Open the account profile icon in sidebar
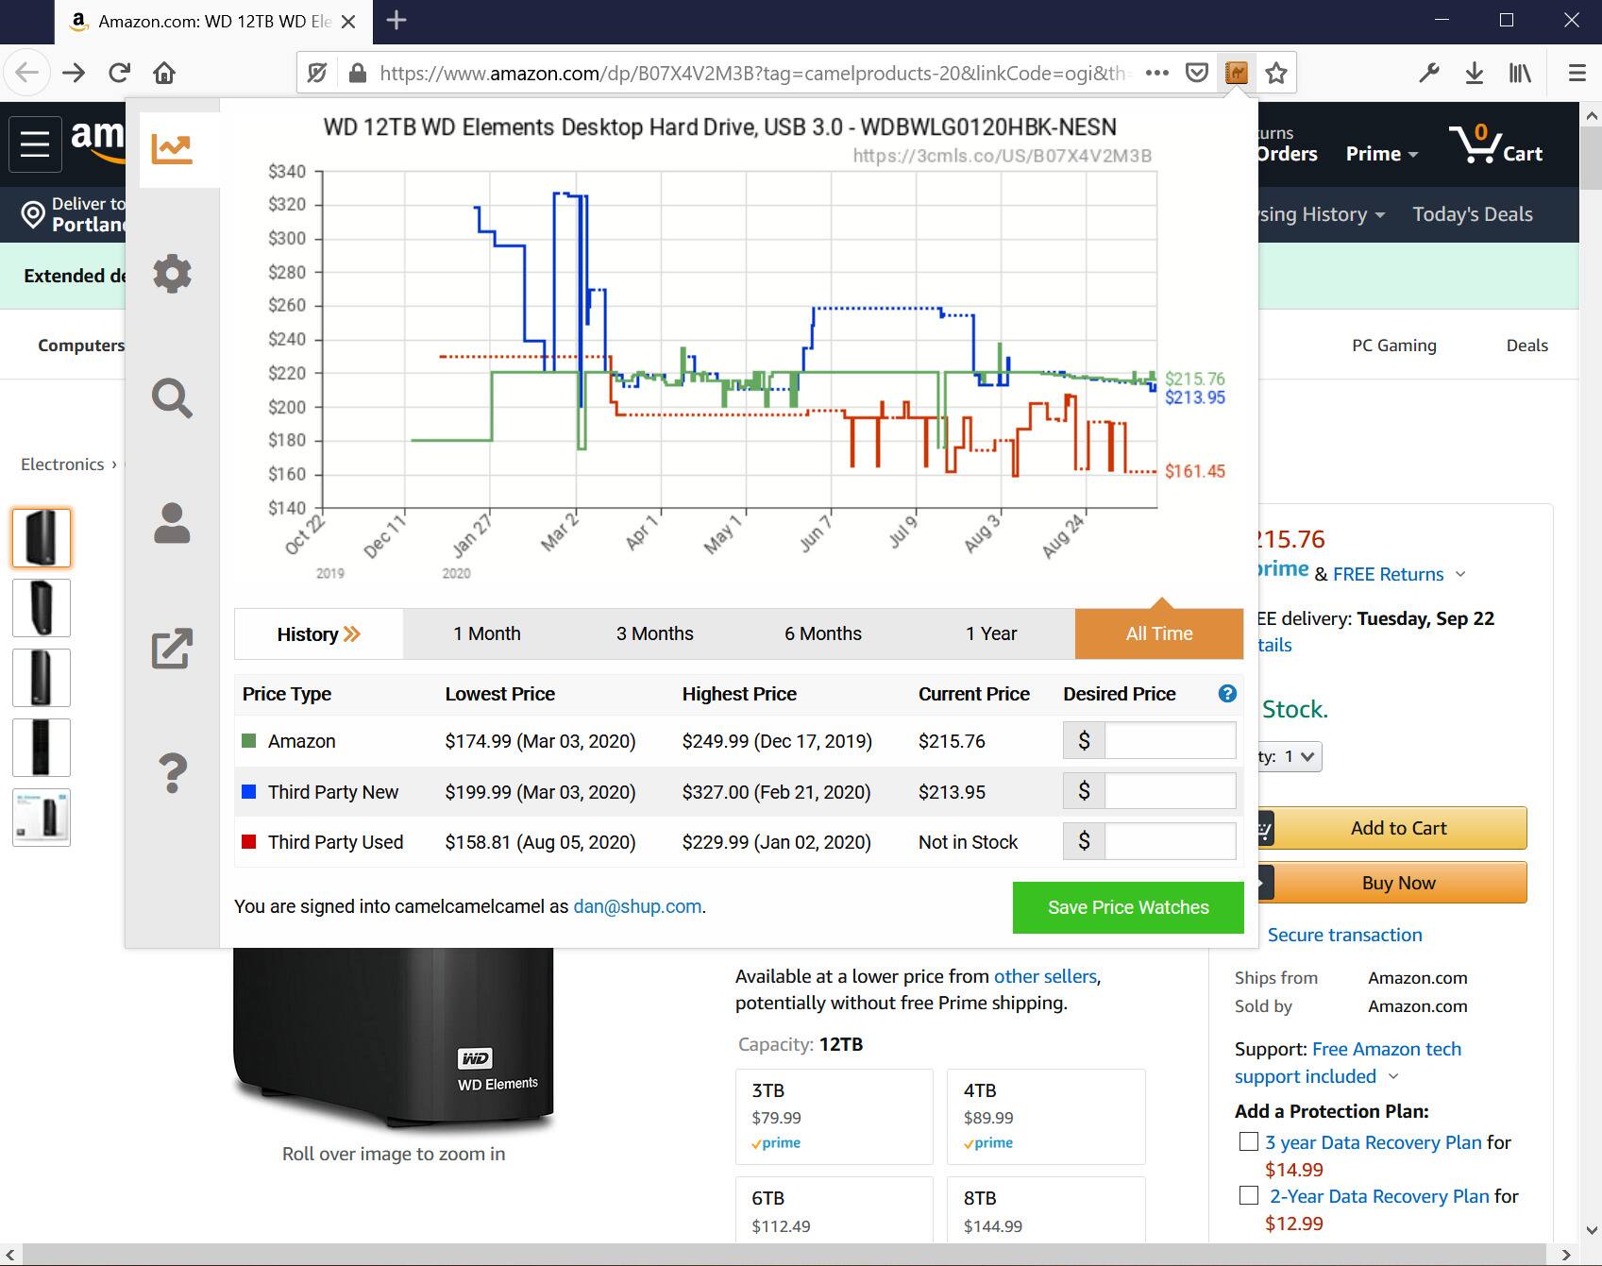Image resolution: width=1602 pixels, height=1266 pixels. (172, 523)
